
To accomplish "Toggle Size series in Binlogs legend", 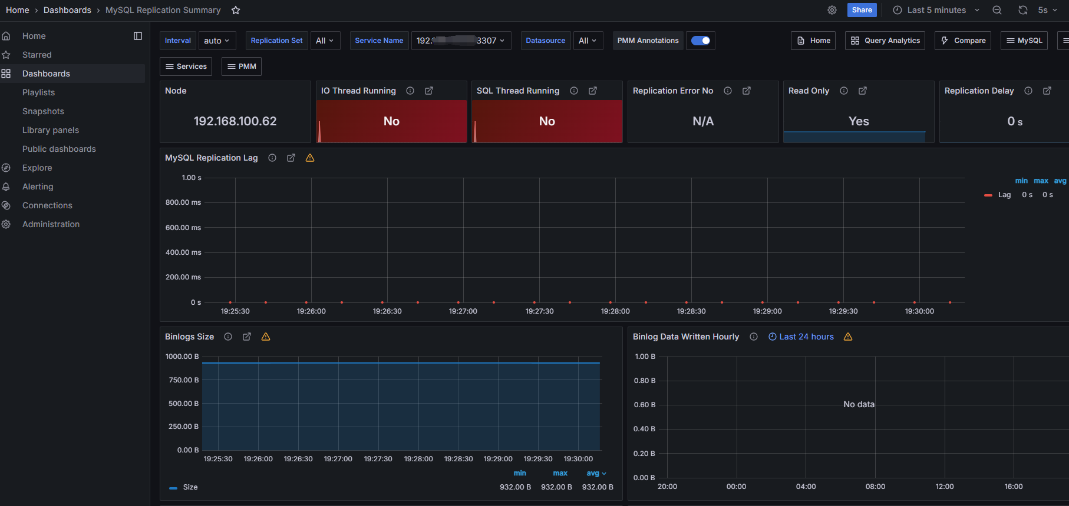I will [190, 487].
